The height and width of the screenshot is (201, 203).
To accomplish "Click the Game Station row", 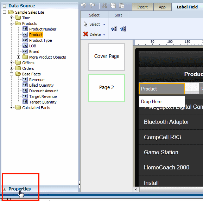I will [x=171, y=152].
